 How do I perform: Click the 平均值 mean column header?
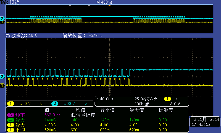click(78, 110)
